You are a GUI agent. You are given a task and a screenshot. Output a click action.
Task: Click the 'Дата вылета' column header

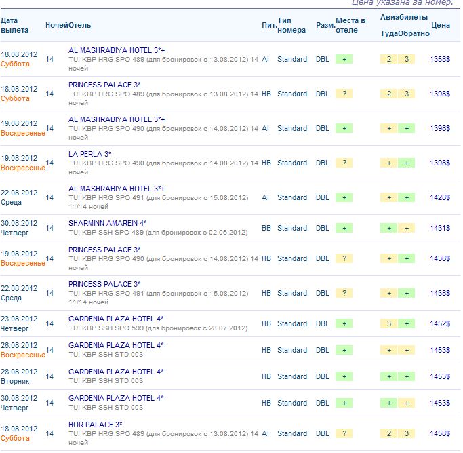(x=14, y=25)
